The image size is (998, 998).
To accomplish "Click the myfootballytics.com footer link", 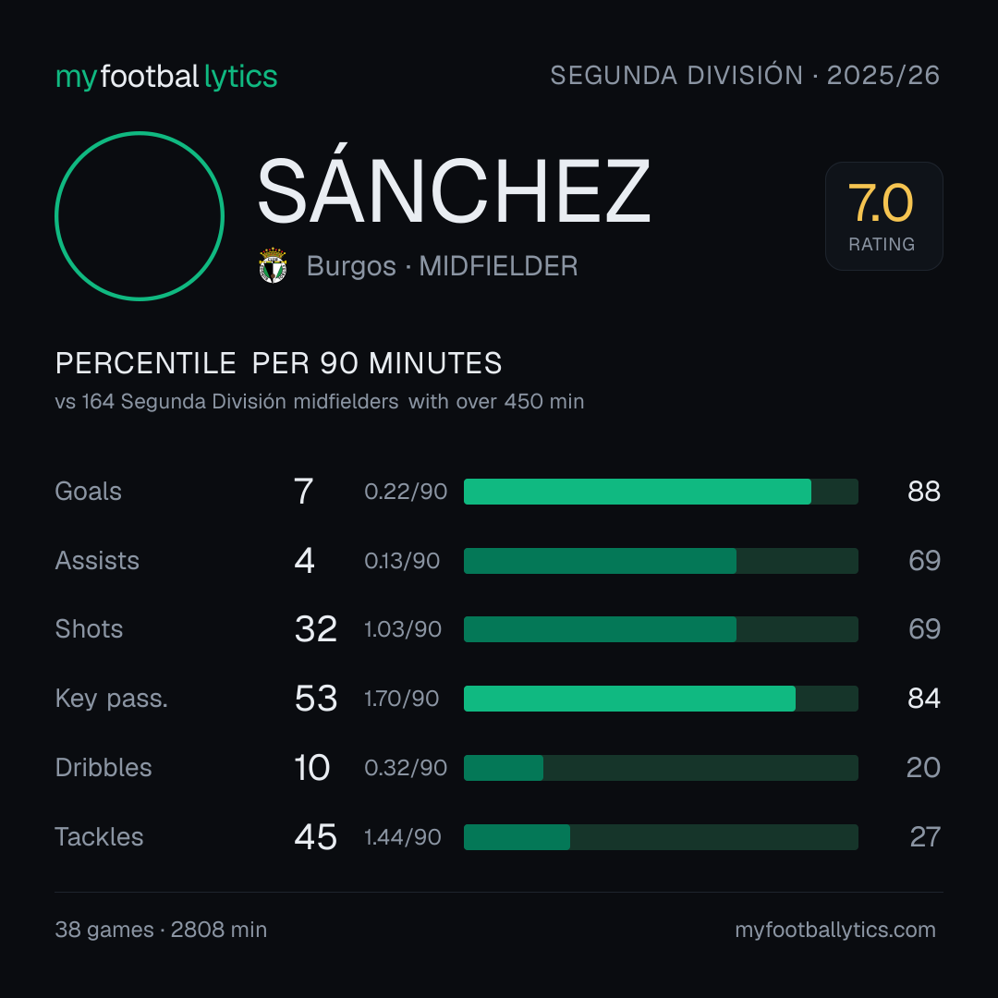I will click(x=835, y=930).
